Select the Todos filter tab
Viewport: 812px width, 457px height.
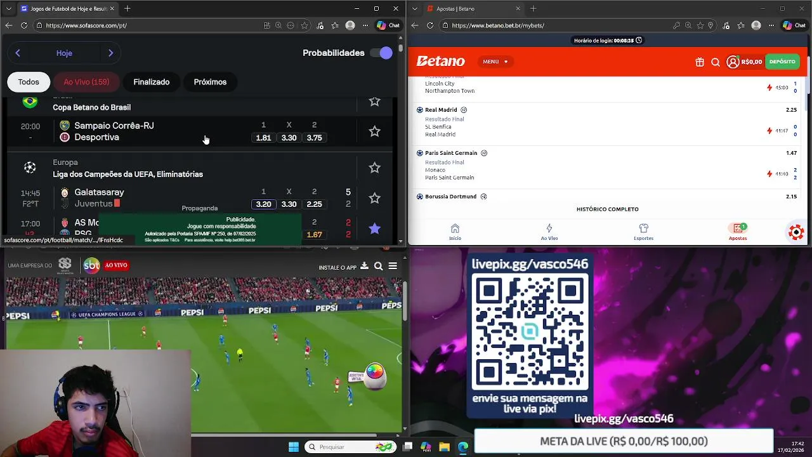coord(29,82)
